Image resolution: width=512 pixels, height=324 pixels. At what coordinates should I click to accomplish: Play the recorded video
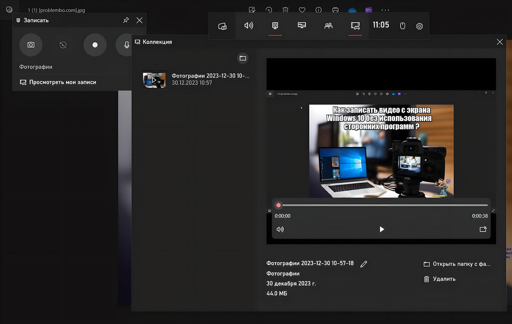(x=381, y=229)
